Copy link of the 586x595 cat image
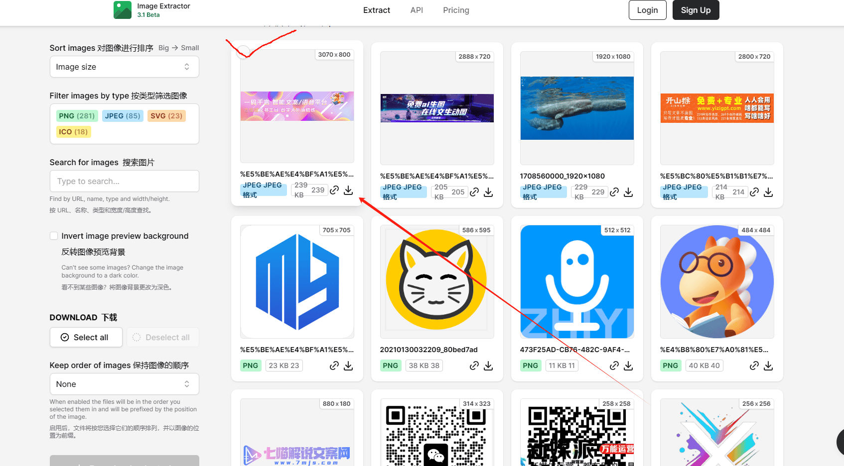Image resolution: width=844 pixels, height=466 pixels. click(474, 366)
